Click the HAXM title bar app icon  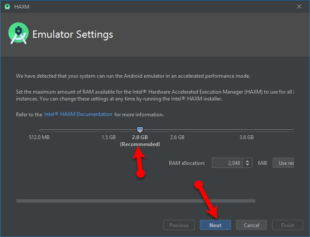pyautogui.click(x=7, y=6)
